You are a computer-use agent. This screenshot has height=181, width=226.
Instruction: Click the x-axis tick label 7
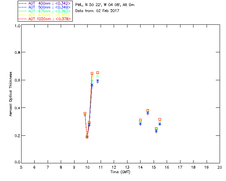point(48,167)
